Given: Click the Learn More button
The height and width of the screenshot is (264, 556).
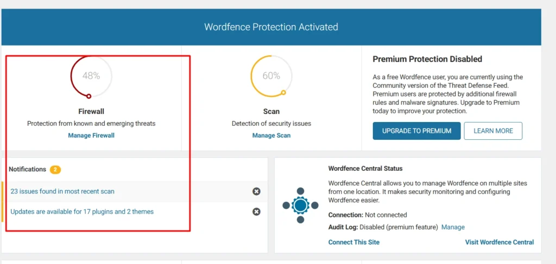Looking at the screenshot, I should tap(493, 131).
